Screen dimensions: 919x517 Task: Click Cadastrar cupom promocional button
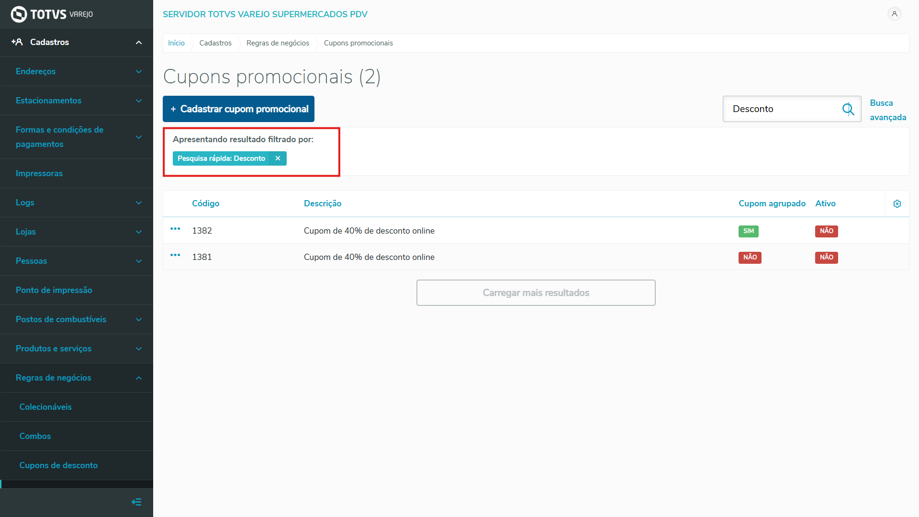(x=238, y=109)
